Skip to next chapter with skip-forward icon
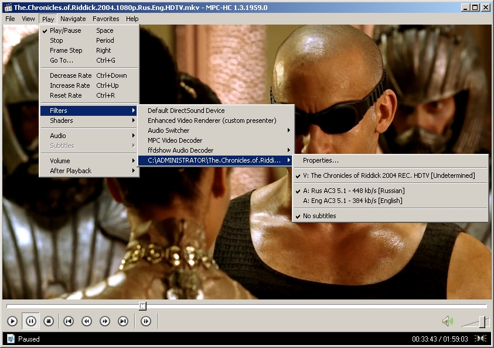This screenshot has height=348, width=494. point(123,321)
